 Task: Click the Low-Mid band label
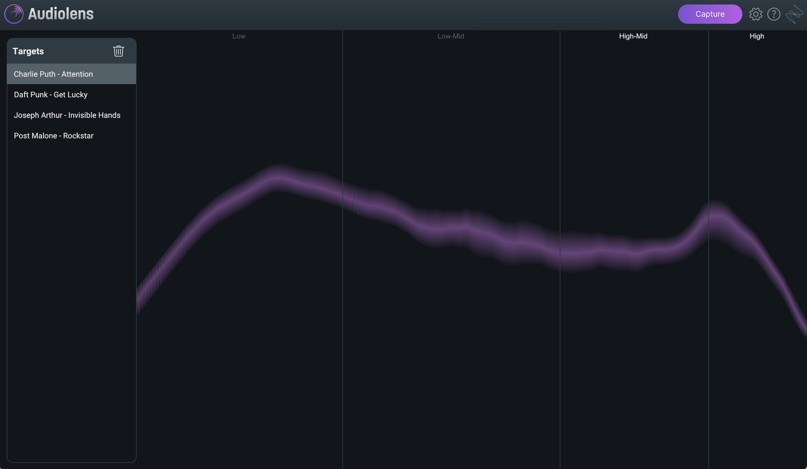coord(450,36)
